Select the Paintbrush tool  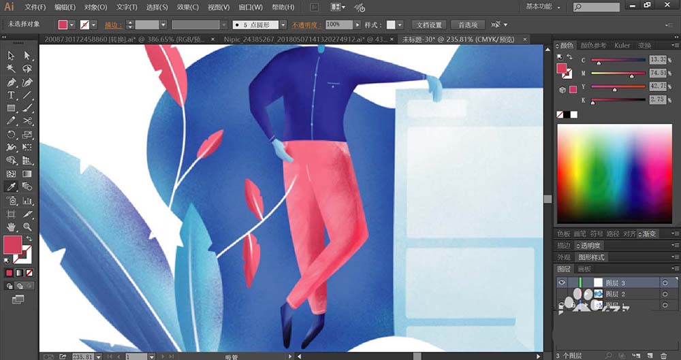click(27, 108)
